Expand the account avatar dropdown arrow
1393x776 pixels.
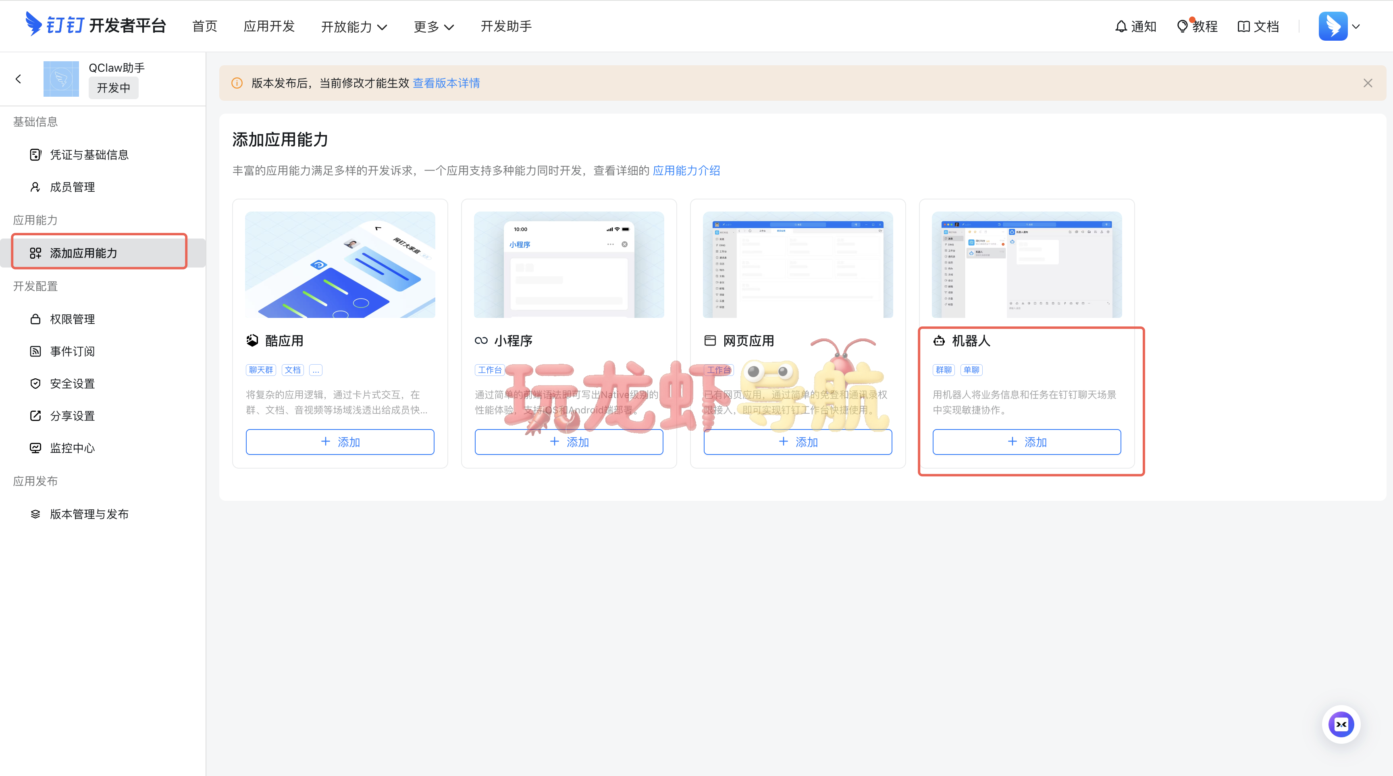1356,26
